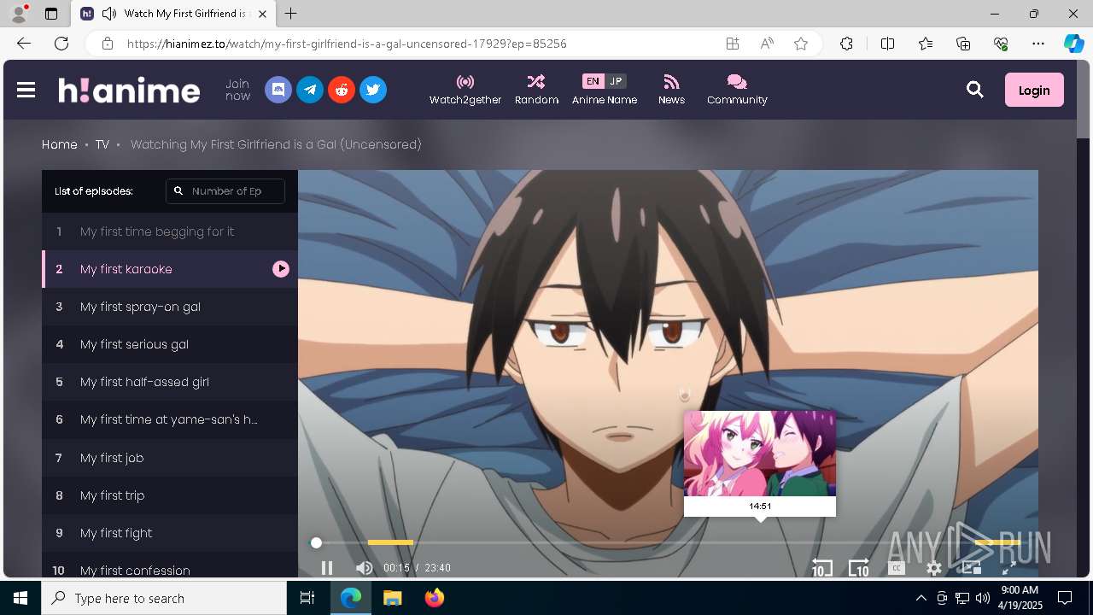
Task: Open Split screen in Edge
Action: pos(887,44)
